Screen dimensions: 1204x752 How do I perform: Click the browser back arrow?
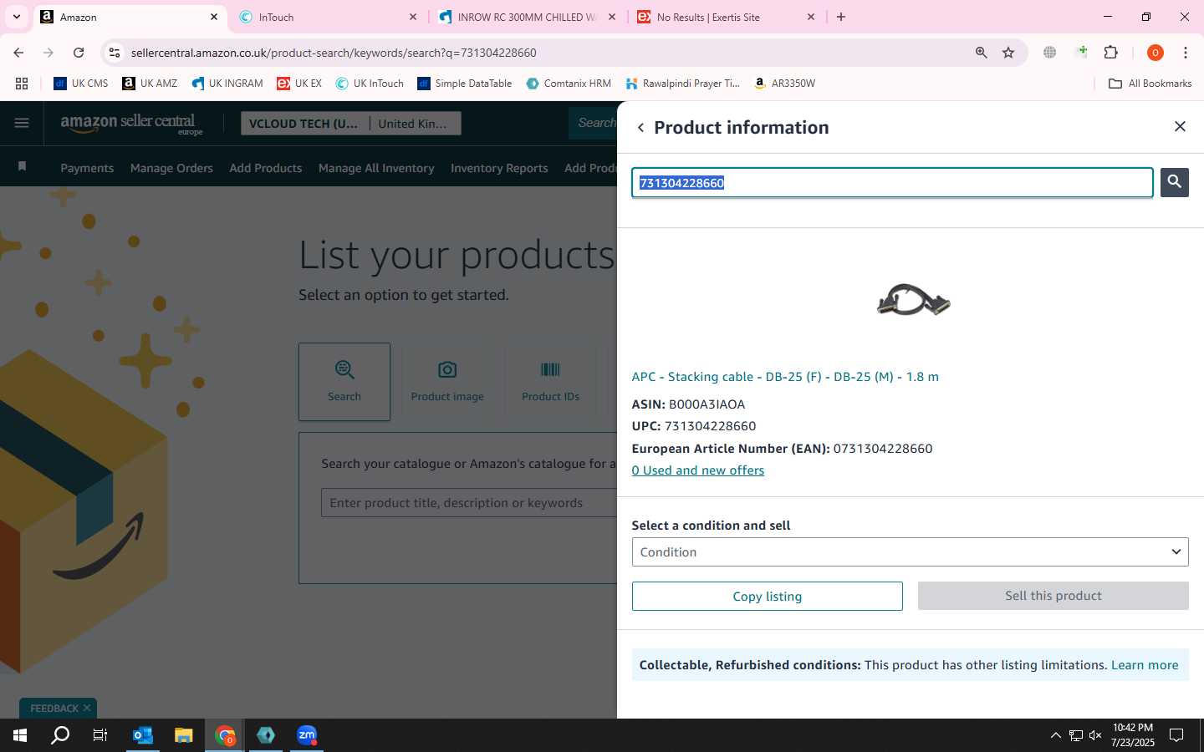click(x=18, y=53)
